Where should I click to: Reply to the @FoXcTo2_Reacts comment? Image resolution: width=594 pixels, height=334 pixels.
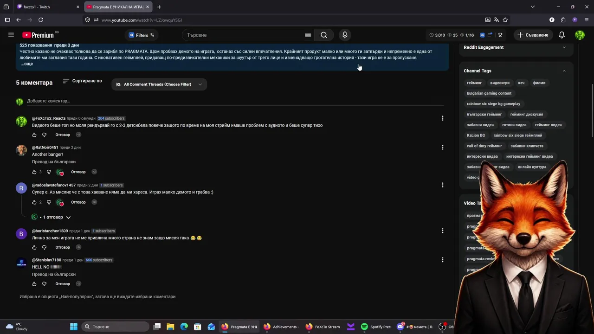click(63, 135)
